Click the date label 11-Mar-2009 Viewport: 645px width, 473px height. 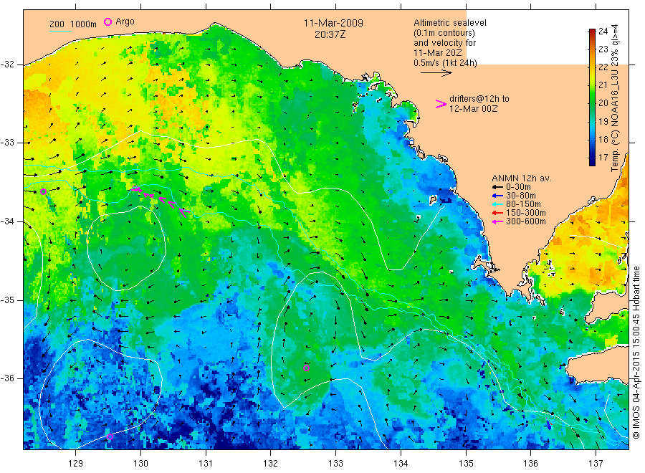(333, 23)
